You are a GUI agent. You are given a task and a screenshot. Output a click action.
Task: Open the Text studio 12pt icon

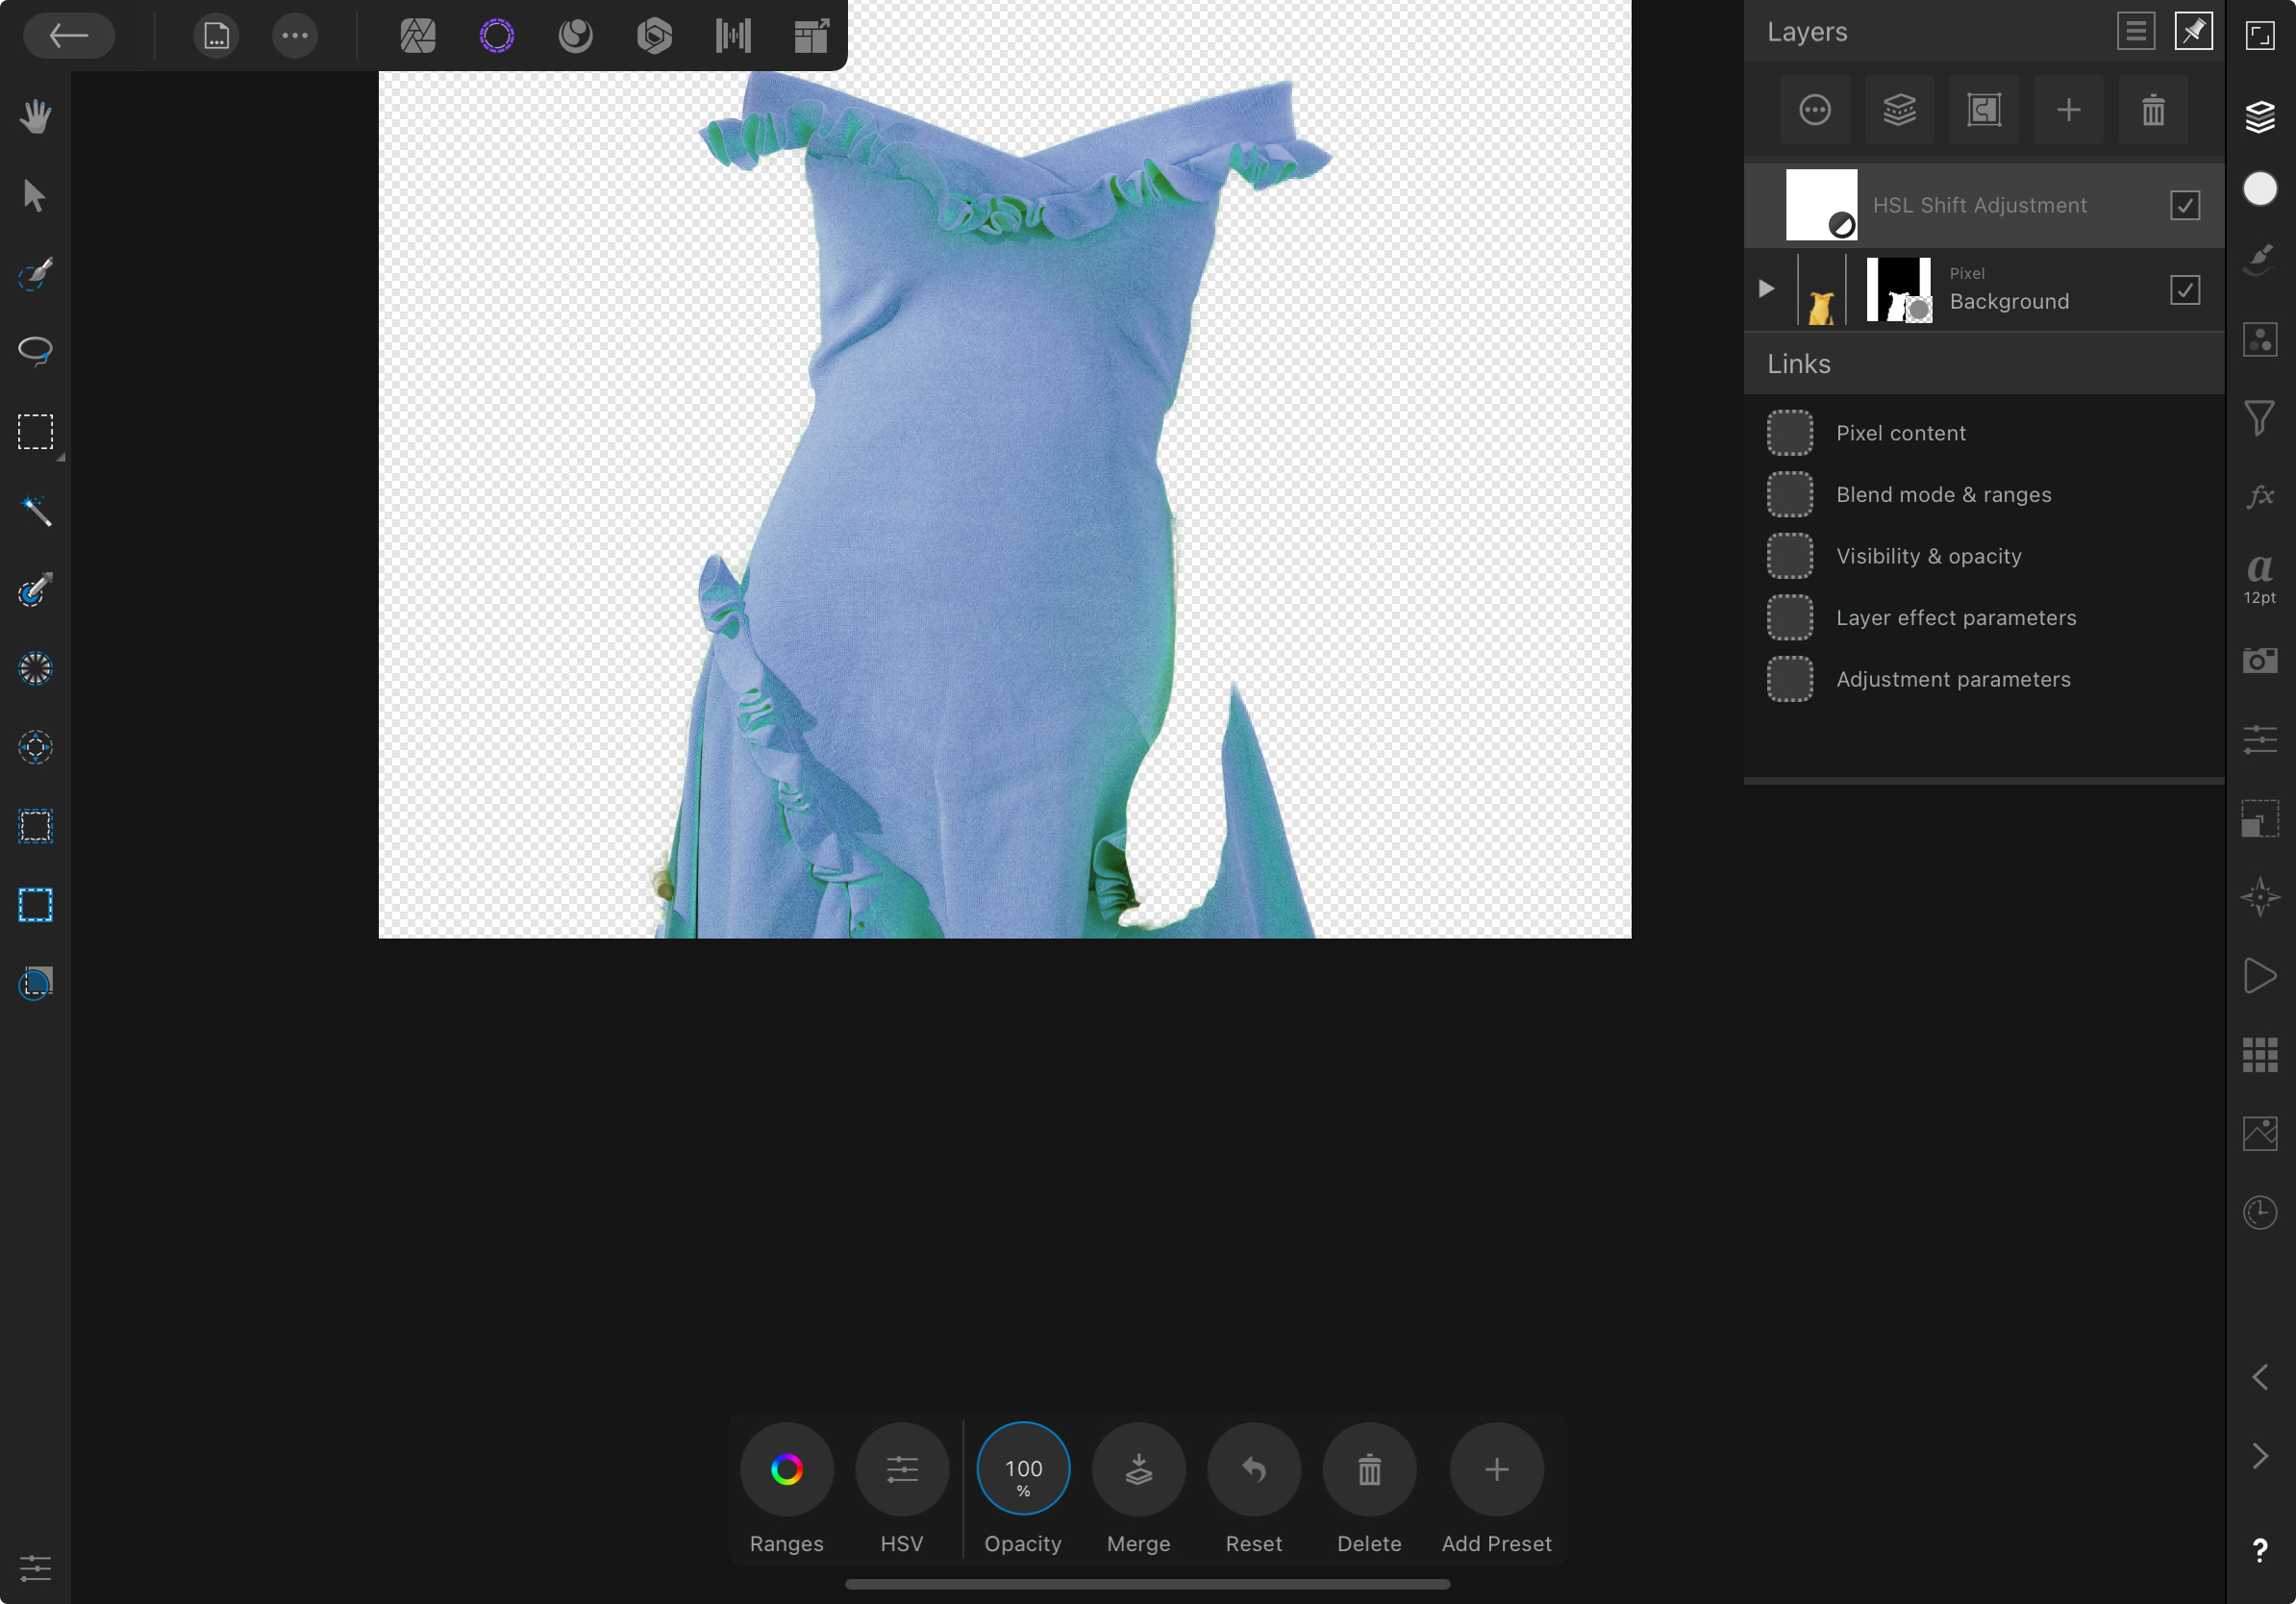(x=2260, y=578)
